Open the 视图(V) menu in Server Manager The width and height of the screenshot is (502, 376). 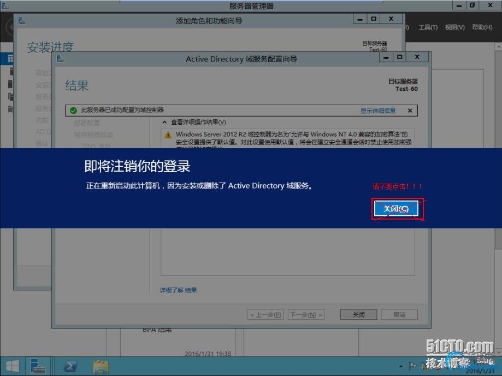click(x=454, y=27)
